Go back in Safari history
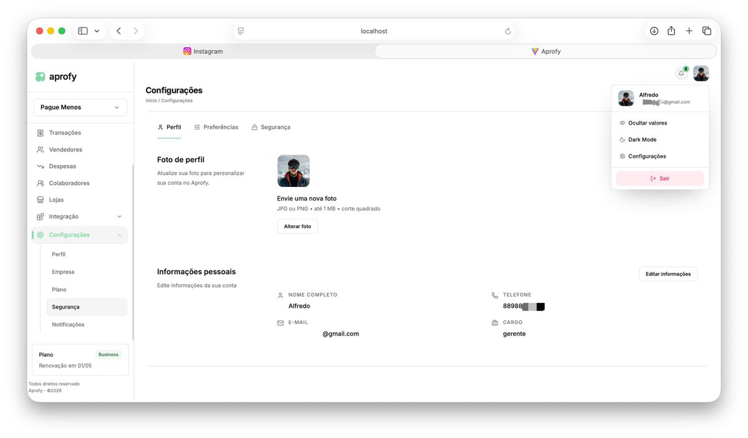The image size is (748, 438). tap(118, 31)
